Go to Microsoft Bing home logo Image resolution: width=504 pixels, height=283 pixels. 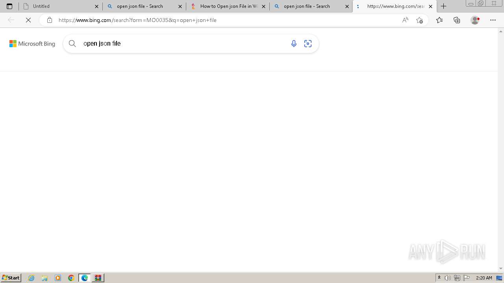pos(32,44)
